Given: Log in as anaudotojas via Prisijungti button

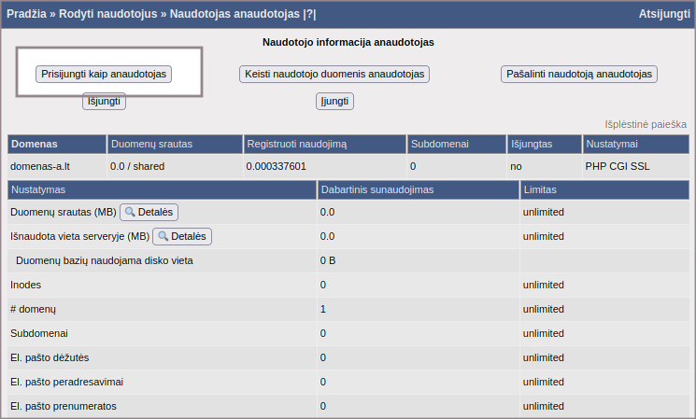Looking at the screenshot, I should [x=105, y=74].
